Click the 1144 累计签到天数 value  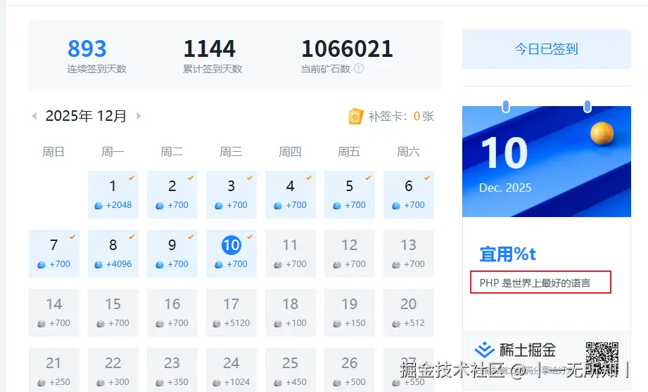210,48
